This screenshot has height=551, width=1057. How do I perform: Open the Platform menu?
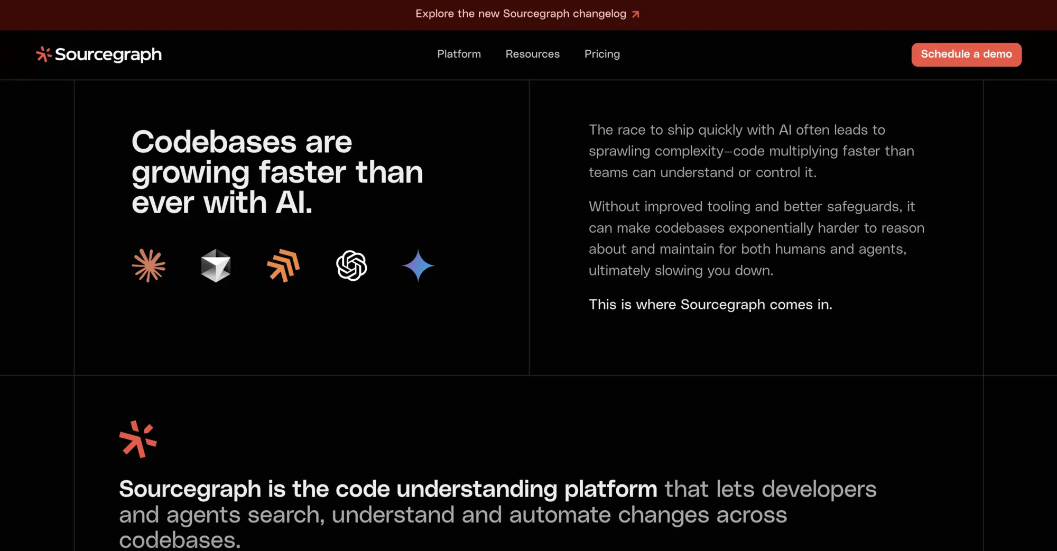pyautogui.click(x=459, y=54)
